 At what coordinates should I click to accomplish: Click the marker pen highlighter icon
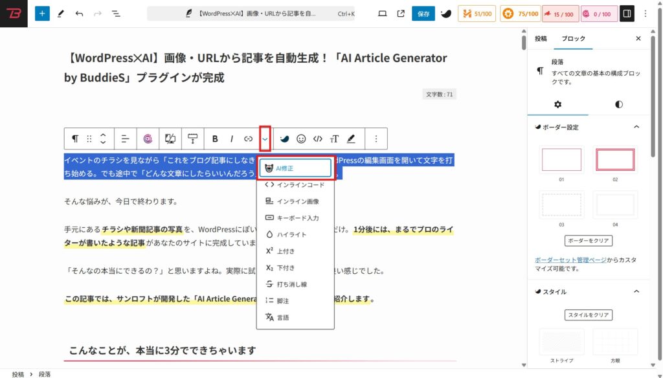[350, 139]
